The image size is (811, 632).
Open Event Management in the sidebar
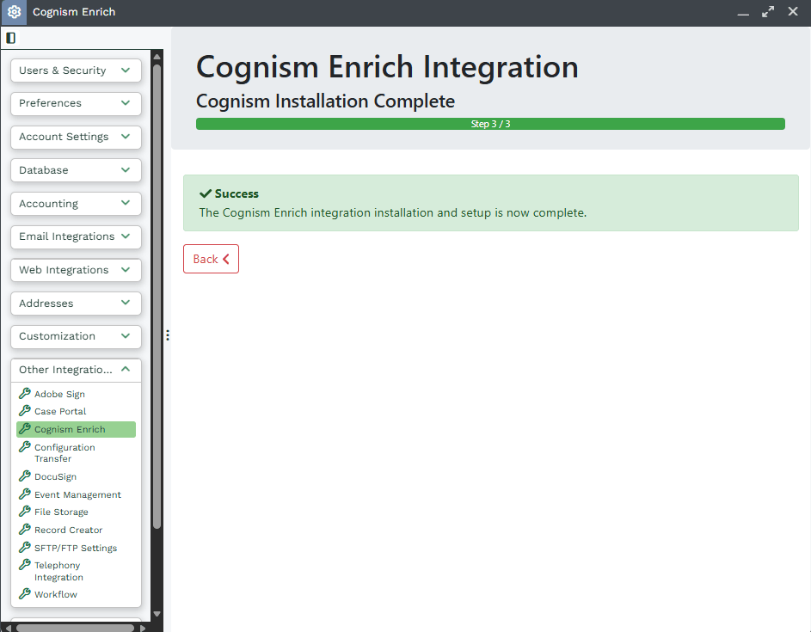[77, 494]
